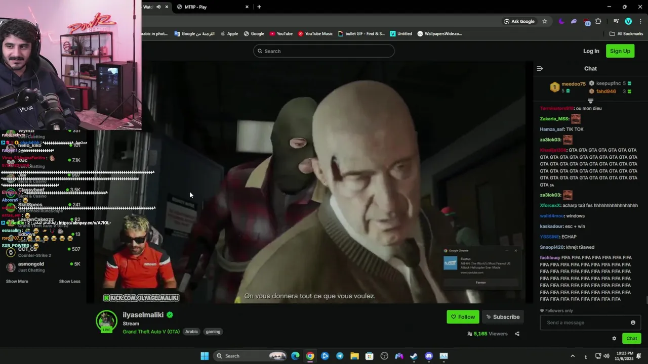Share the stream via share icon

pos(517,334)
